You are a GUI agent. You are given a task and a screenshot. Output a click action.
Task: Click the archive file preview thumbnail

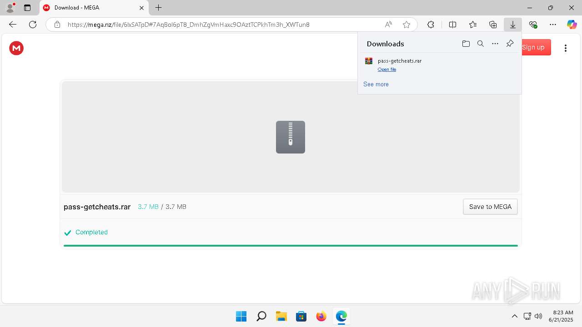pos(291,137)
